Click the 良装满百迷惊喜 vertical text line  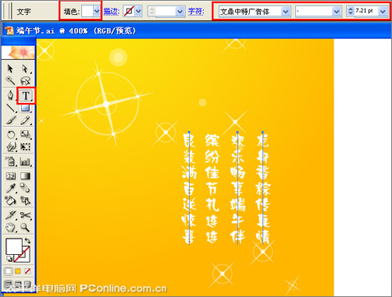(189, 188)
